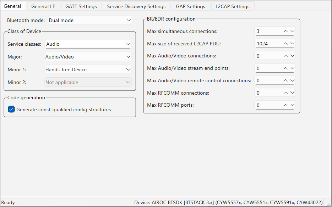Increase Max RFCOMM connections value
Image resolution: width=332 pixels, height=207 pixels.
[x=285, y=93]
